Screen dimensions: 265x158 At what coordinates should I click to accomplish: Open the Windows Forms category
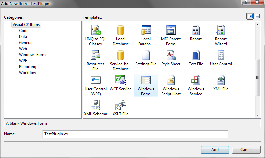pos(33,55)
